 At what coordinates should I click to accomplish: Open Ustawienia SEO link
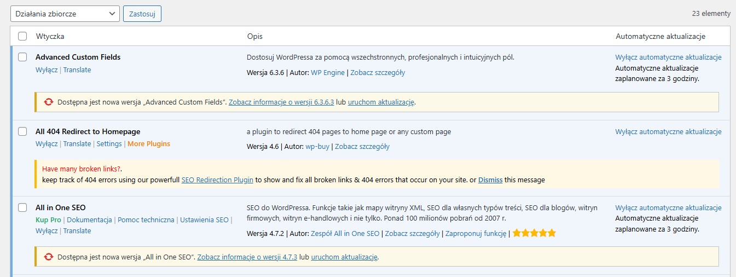pos(204,220)
